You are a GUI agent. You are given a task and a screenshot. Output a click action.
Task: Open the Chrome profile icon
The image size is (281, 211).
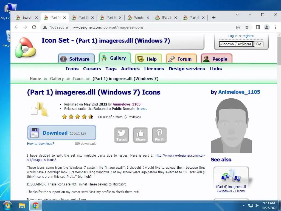pyautogui.click(x=267, y=27)
